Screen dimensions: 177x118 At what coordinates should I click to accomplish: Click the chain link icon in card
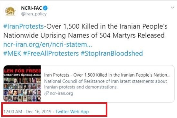[x=46, y=93]
